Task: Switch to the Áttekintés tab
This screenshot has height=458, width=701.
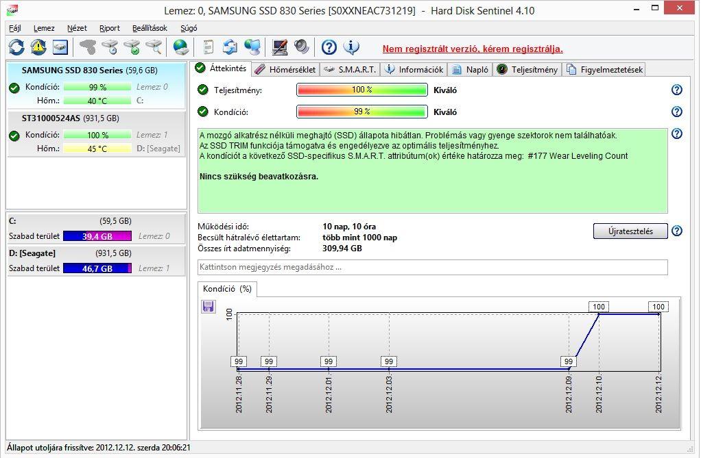Action: [222, 68]
